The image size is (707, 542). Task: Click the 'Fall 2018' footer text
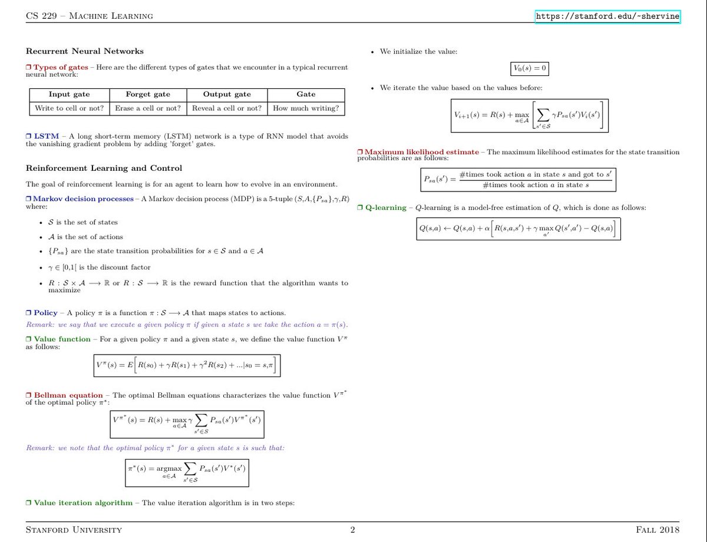coord(658,530)
